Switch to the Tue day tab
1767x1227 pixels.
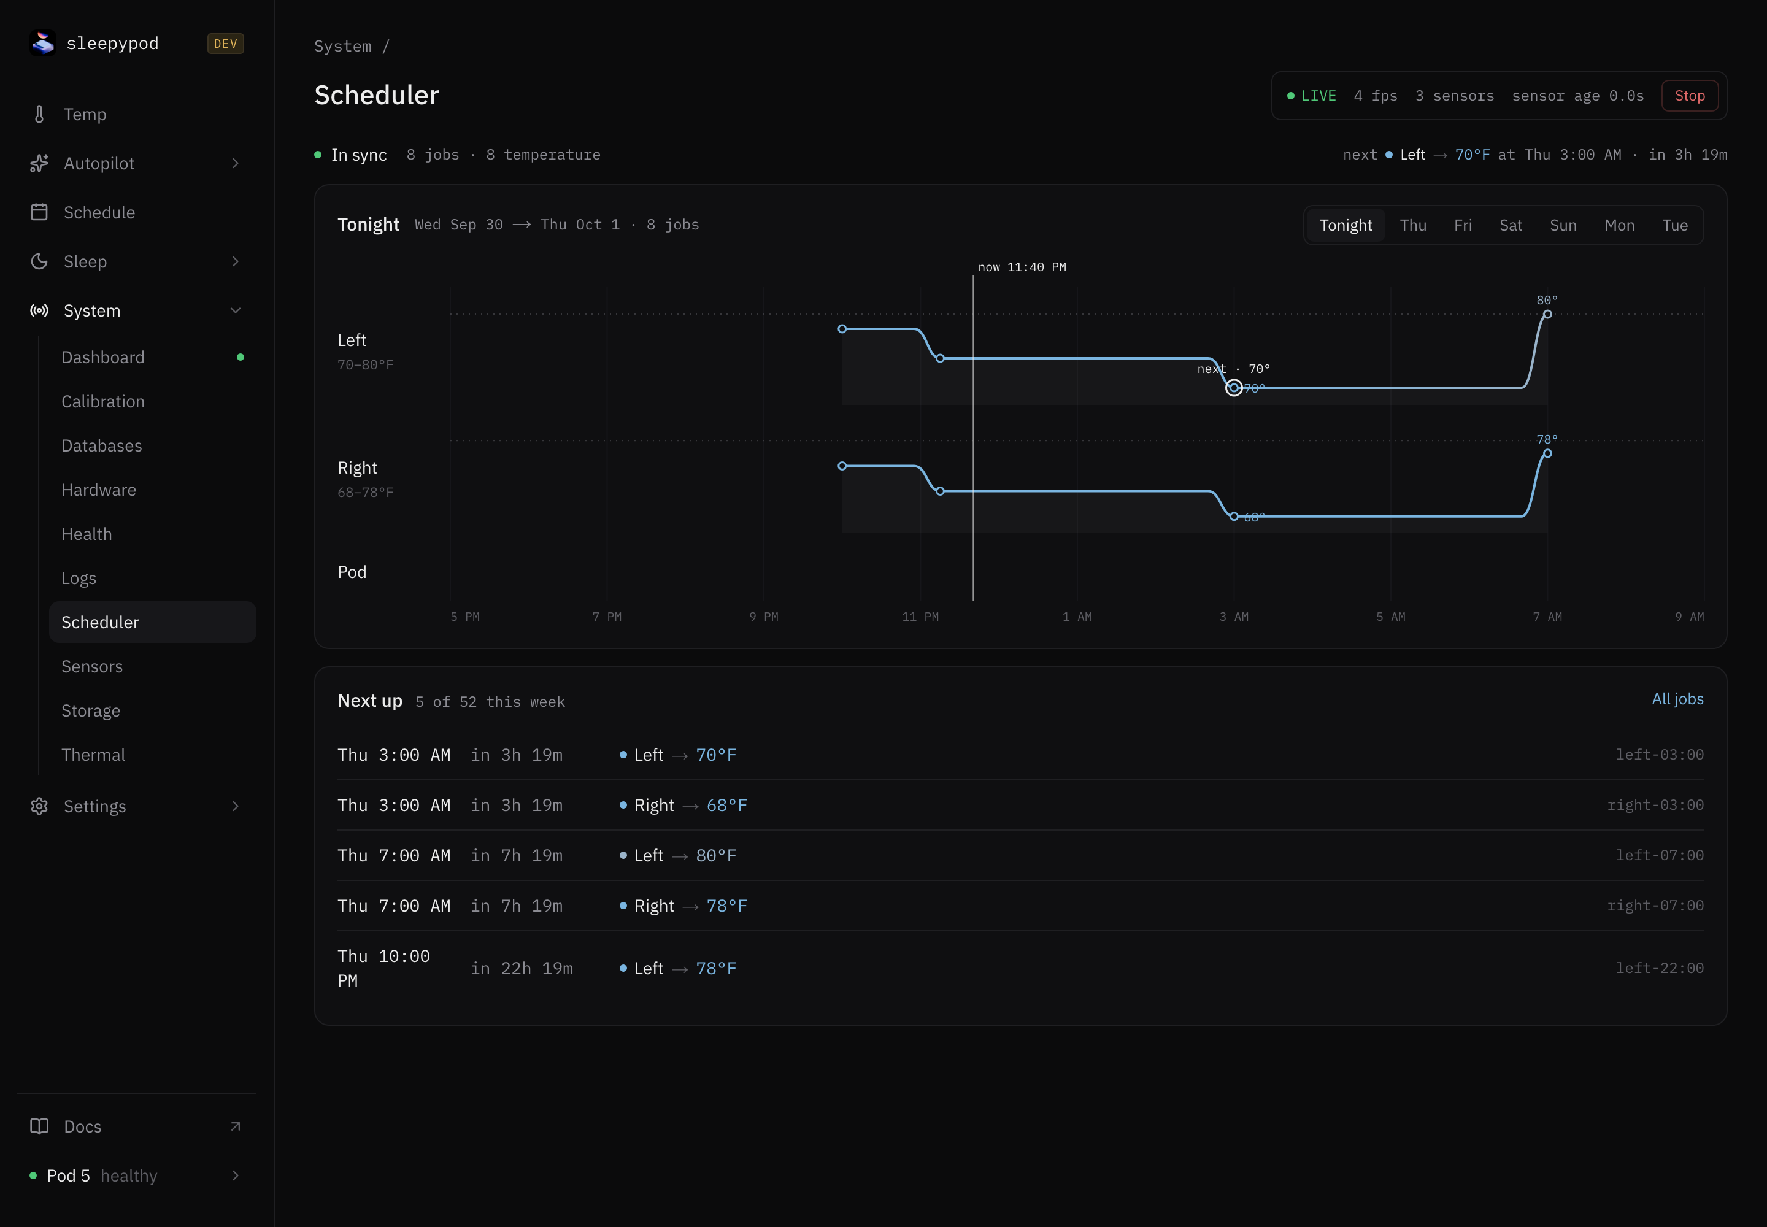coord(1675,225)
